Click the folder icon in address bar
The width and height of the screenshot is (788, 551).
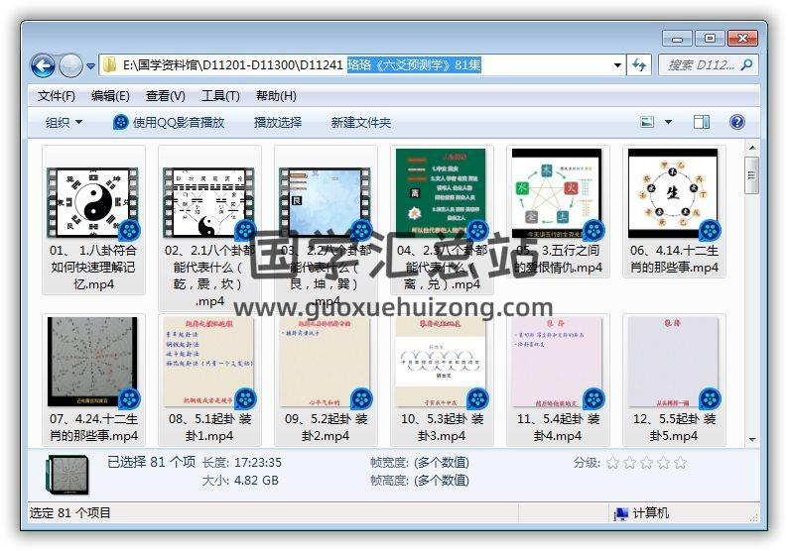109,64
